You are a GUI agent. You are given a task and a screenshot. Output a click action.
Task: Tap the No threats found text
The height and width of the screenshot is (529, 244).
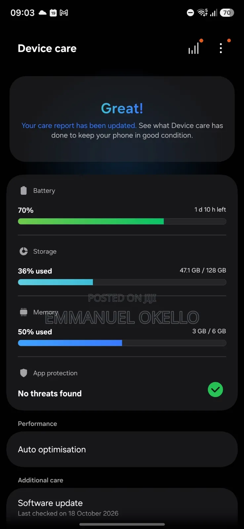tap(50, 393)
